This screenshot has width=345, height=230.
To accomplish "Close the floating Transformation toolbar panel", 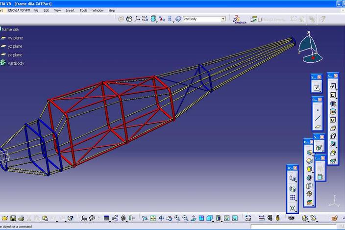I will (295, 168).
